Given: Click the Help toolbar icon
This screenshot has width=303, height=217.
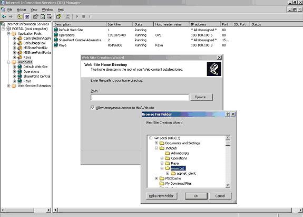Looking at the screenshot, I should point(58,17).
